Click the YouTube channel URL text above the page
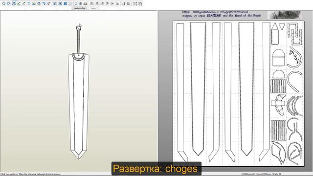 [x=215, y=12]
